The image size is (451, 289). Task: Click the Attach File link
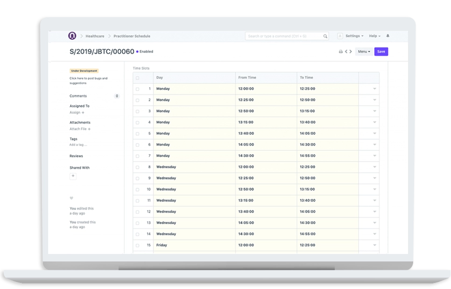[x=80, y=129]
